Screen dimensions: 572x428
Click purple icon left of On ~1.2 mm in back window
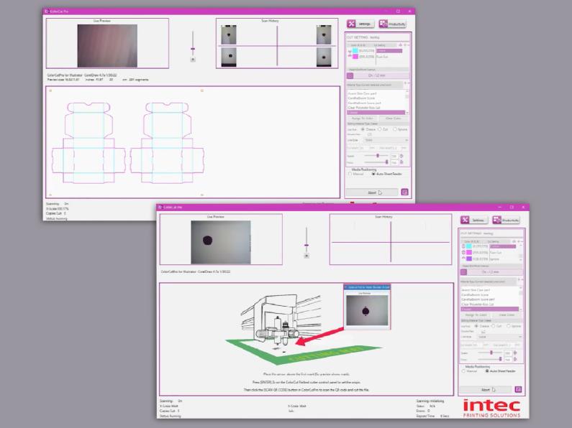tap(350, 75)
